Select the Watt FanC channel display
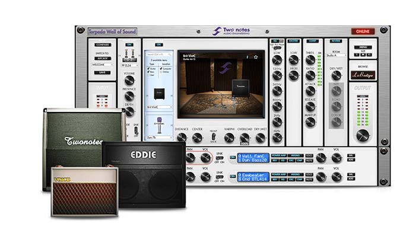 coord(253,158)
